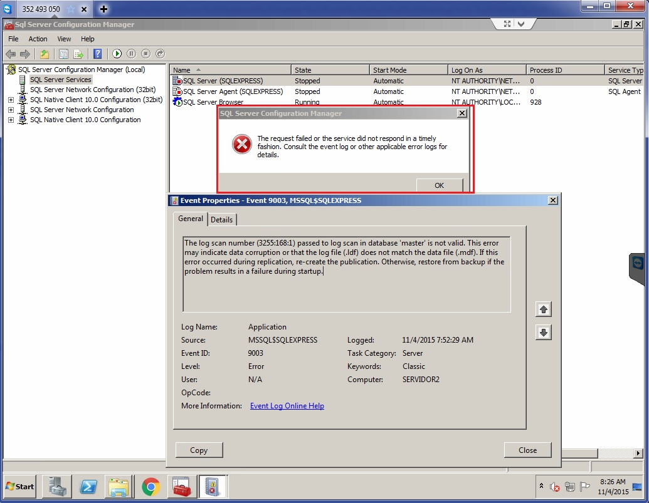649x503 pixels.
Task: Favorite the session with the star icon
Action: pyautogui.click(x=71, y=9)
